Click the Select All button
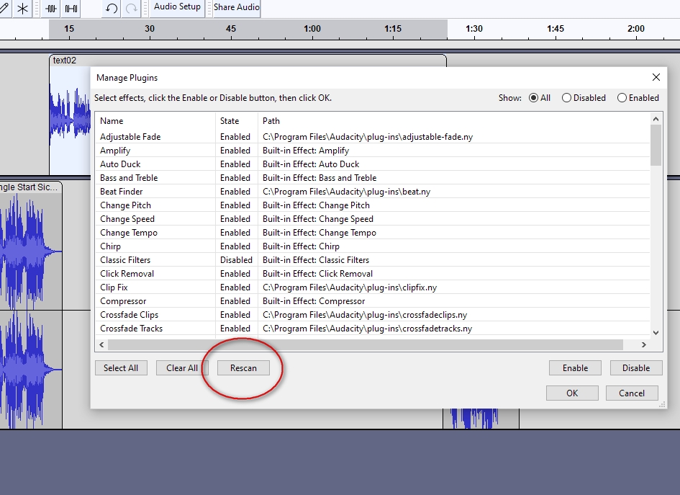 point(121,368)
